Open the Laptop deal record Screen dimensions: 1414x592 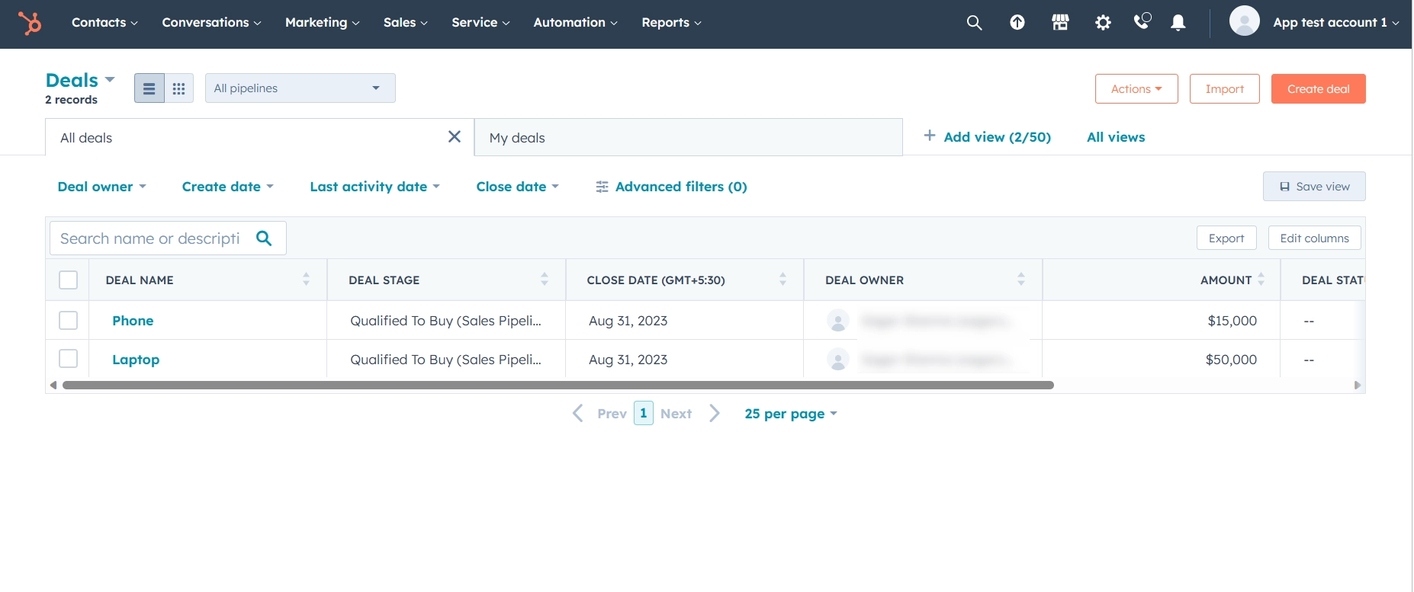click(136, 360)
